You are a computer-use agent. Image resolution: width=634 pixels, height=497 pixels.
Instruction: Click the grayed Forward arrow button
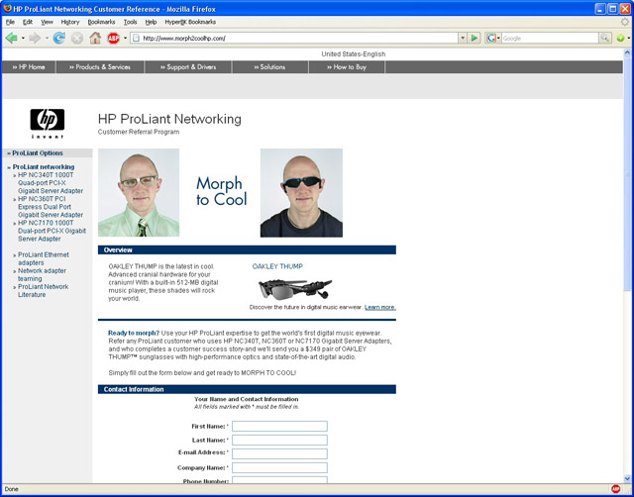(x=36, y=38)
